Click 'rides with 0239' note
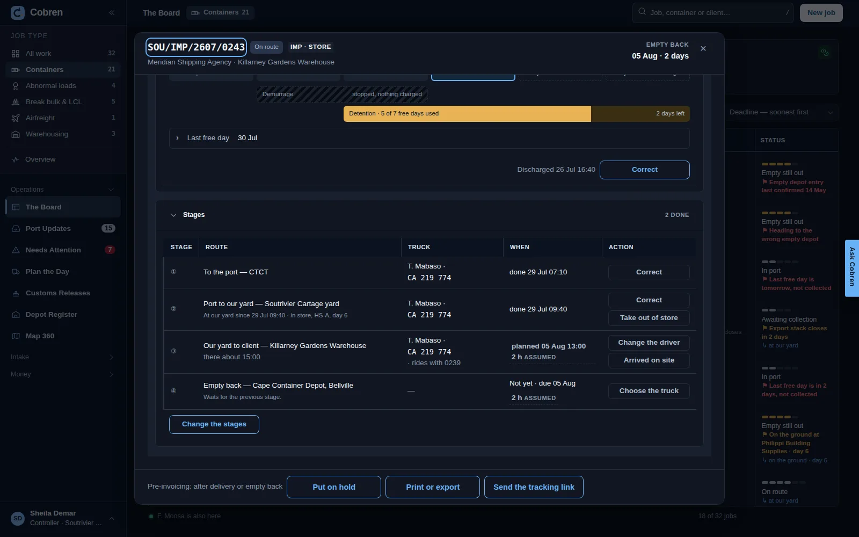Viewport: 859px width, 537px height. tap(434, 363)
